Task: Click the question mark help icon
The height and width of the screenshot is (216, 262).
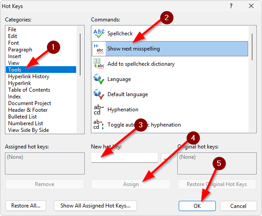Action: click(x=231, y=6)
